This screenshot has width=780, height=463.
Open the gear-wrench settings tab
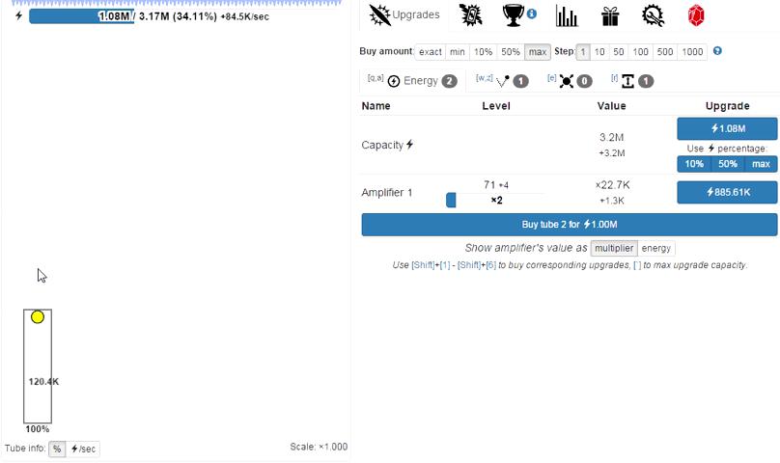pyautogui.click(x=653, y=15)
